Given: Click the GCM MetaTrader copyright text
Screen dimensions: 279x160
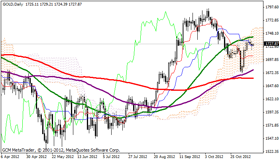Looking at the screenshot, I should pyautogui.click(x=61, y=150).
